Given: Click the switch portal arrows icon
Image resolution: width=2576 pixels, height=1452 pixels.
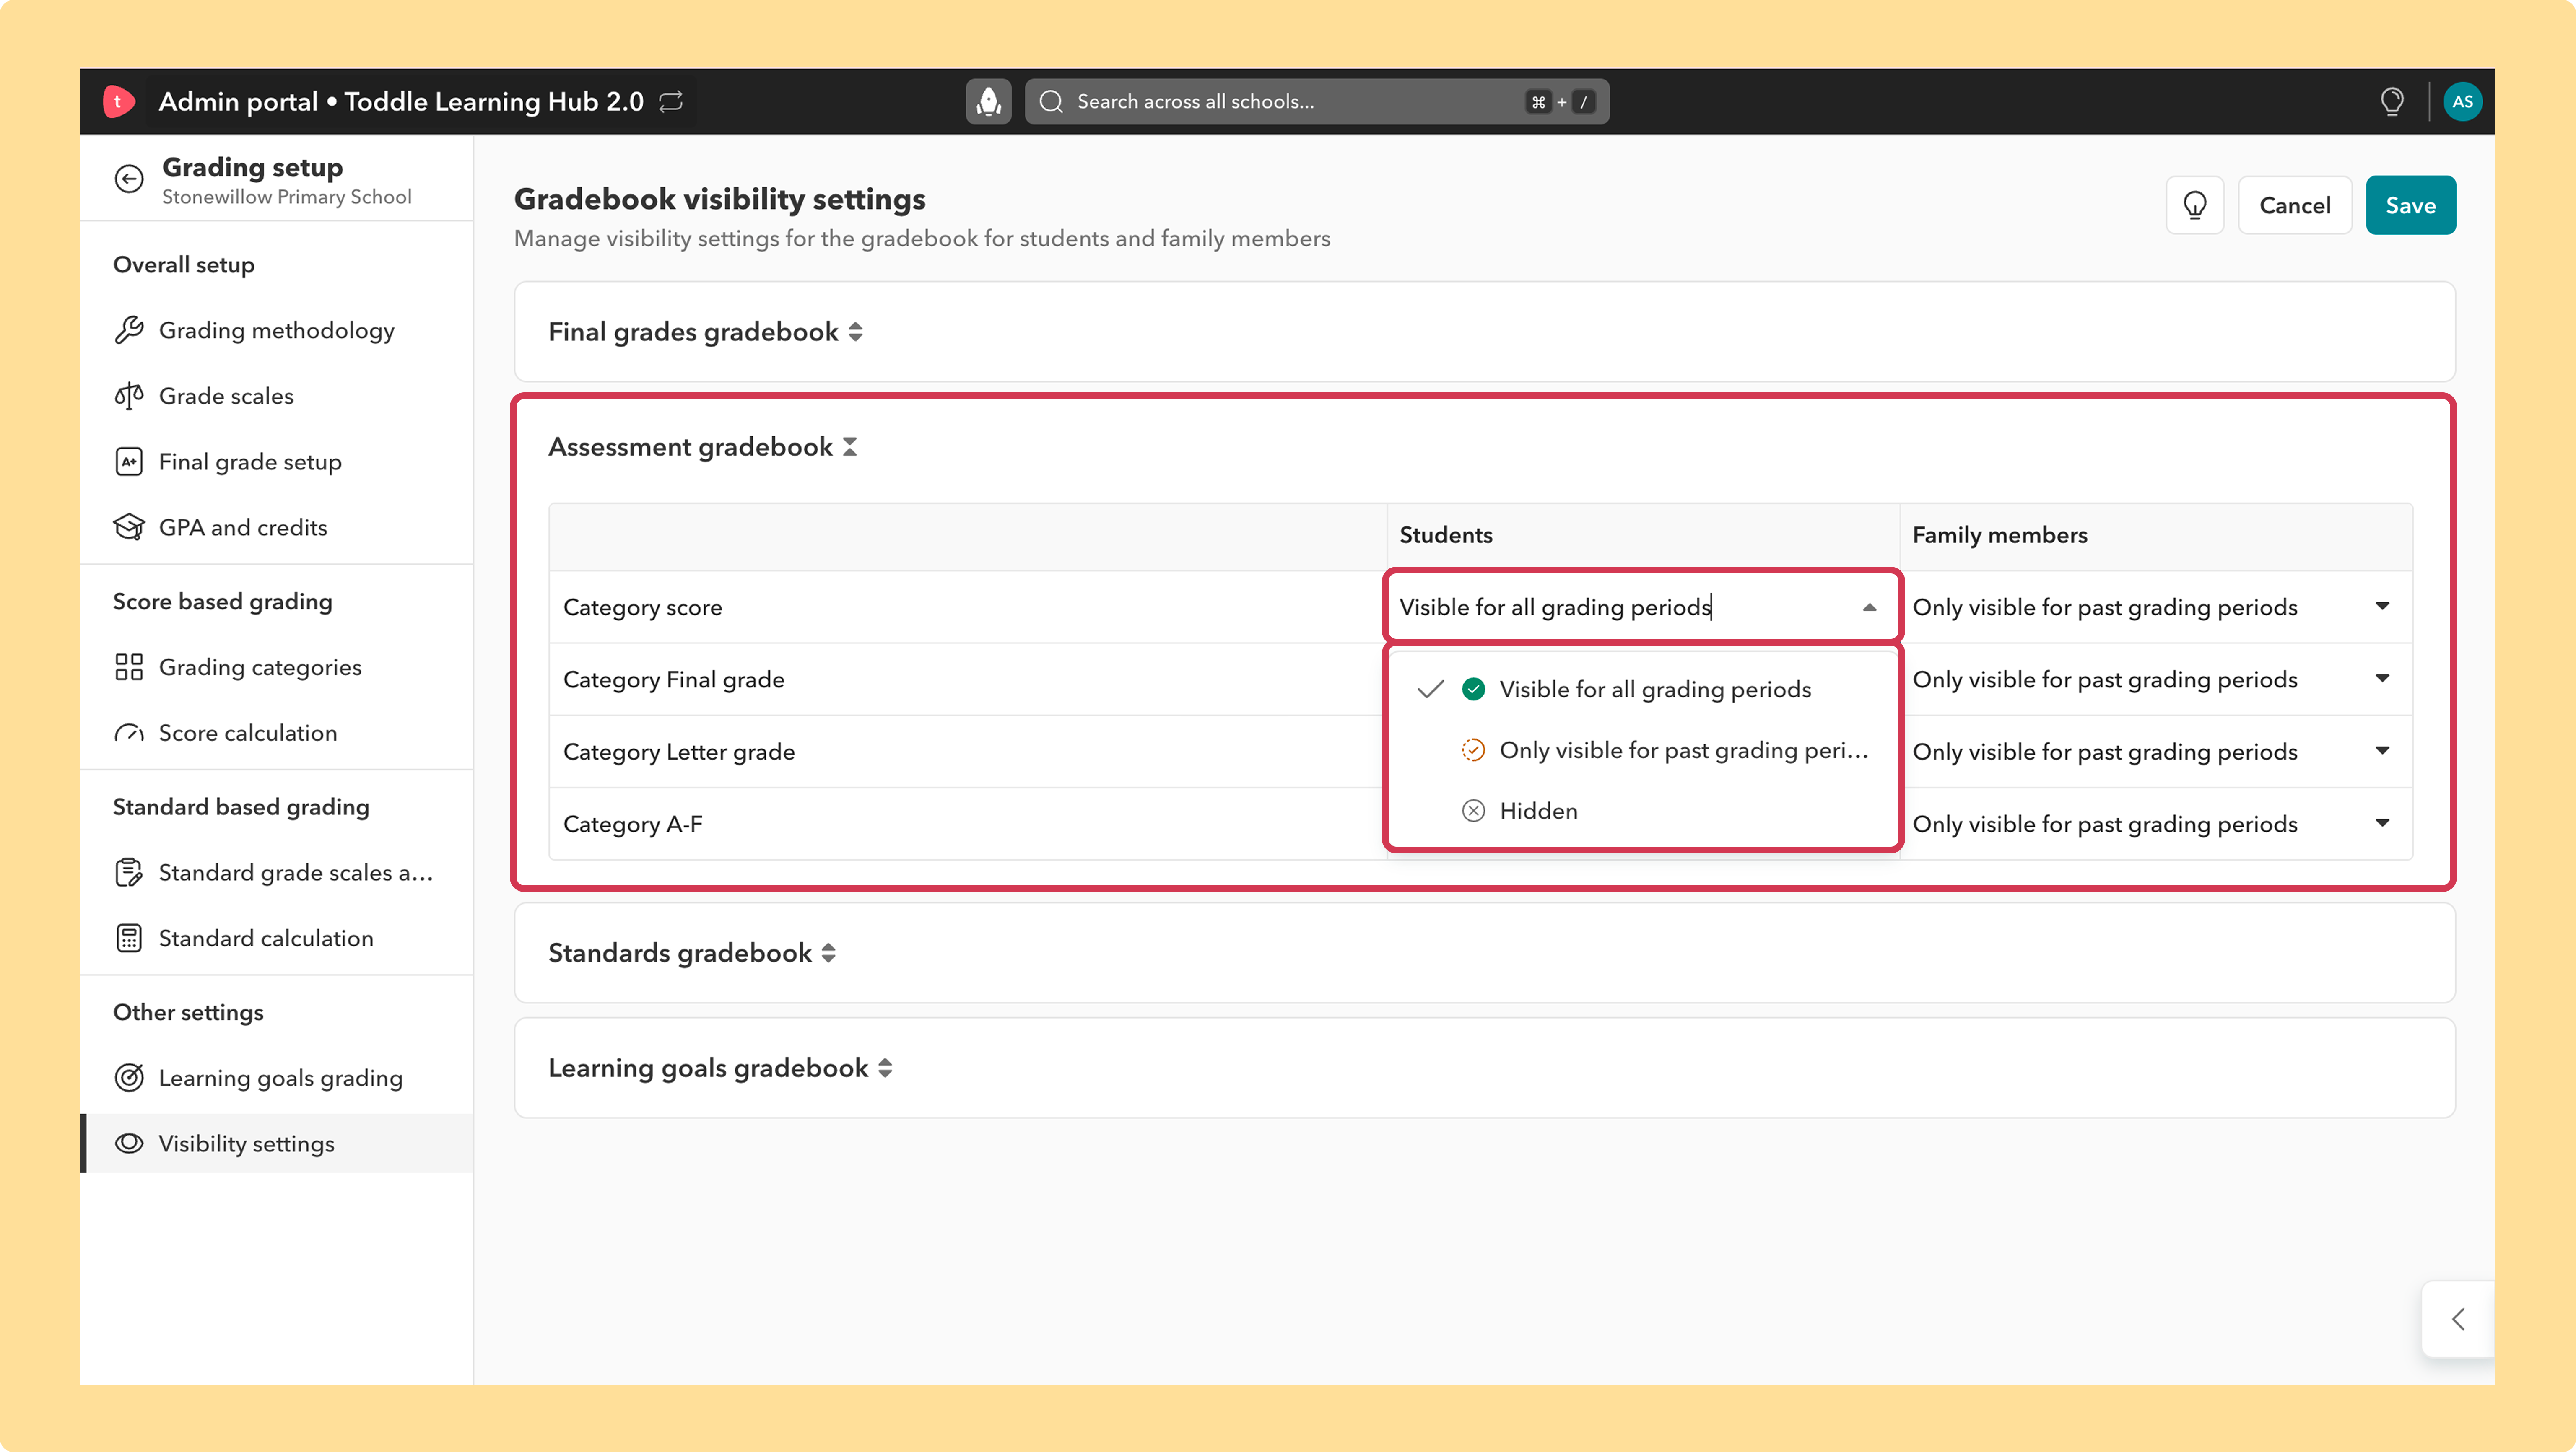Looking at the screenshot, I should [671, 101].
